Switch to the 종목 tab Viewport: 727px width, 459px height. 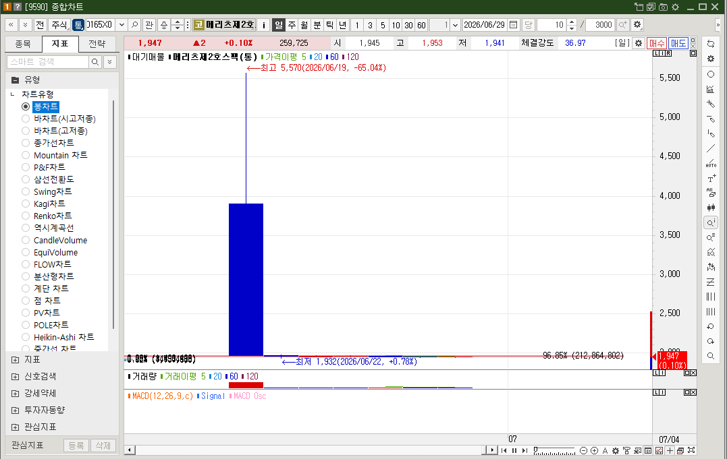coord(23,44)
